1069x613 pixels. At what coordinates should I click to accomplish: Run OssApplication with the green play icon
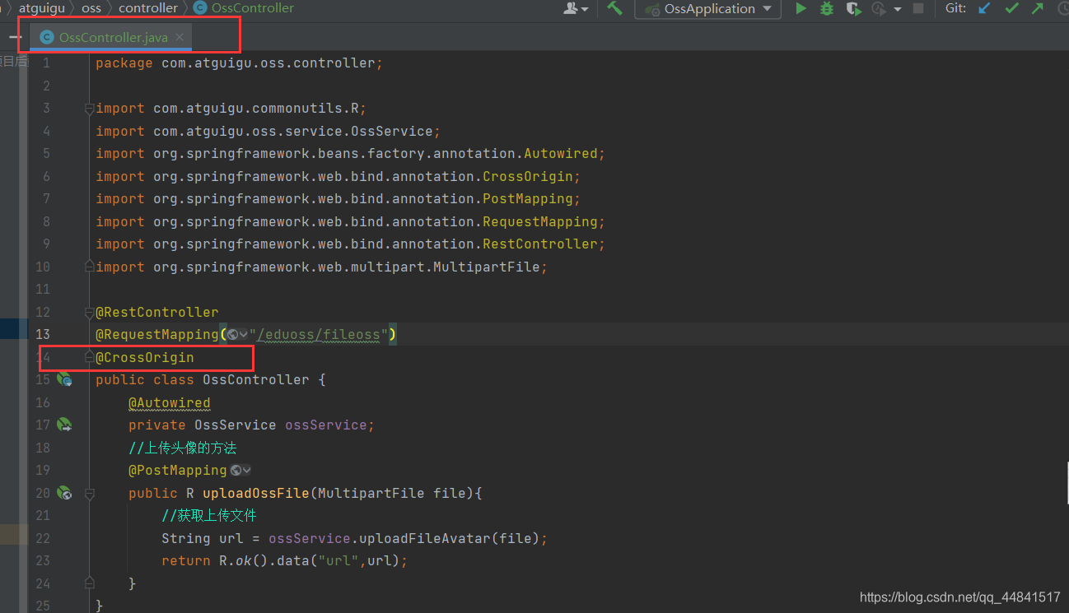(x=801, y=8)
